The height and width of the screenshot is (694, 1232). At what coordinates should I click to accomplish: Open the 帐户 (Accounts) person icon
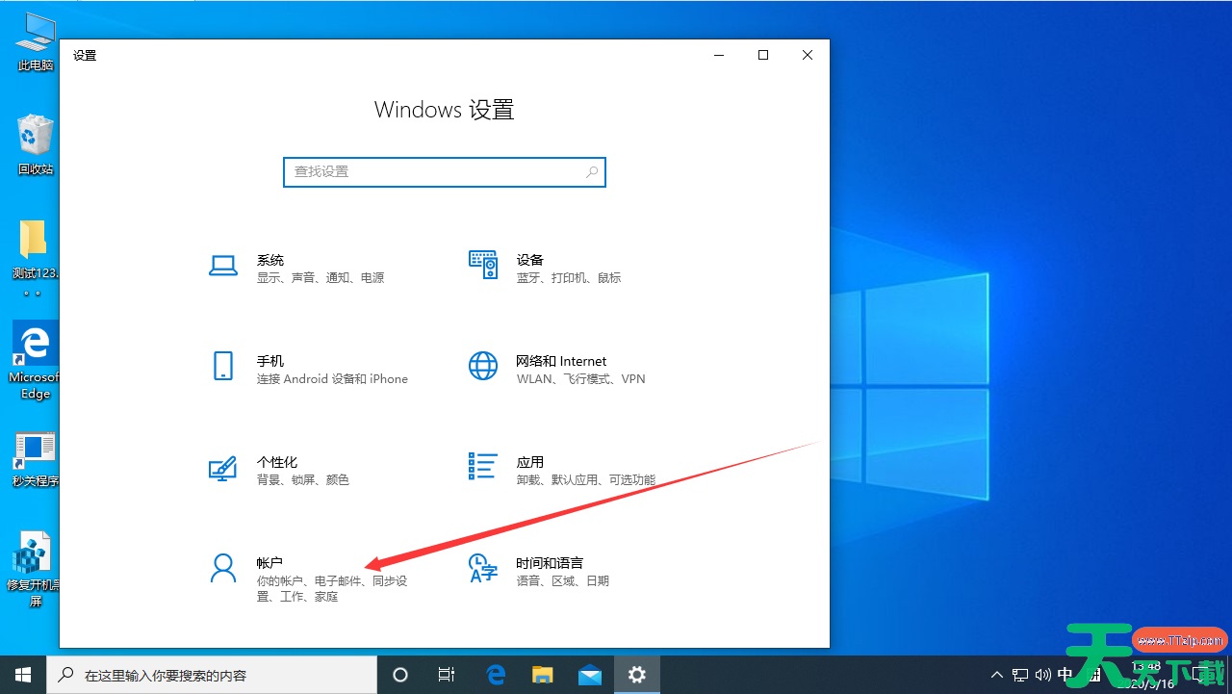(223, 568)
